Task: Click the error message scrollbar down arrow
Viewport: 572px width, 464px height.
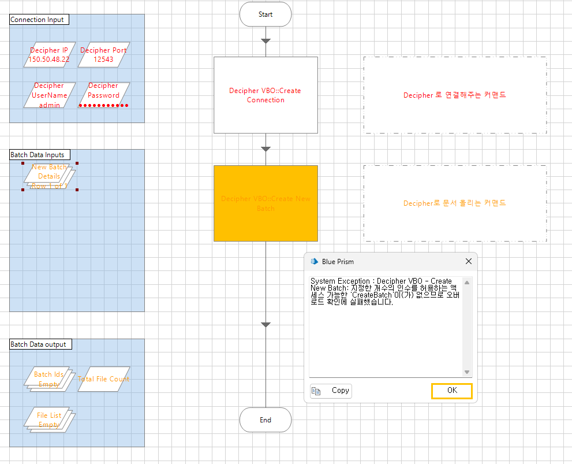Action: pos(467,372)
